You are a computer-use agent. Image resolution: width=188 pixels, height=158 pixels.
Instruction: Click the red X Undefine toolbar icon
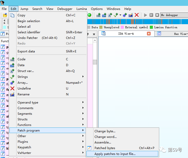137,15
